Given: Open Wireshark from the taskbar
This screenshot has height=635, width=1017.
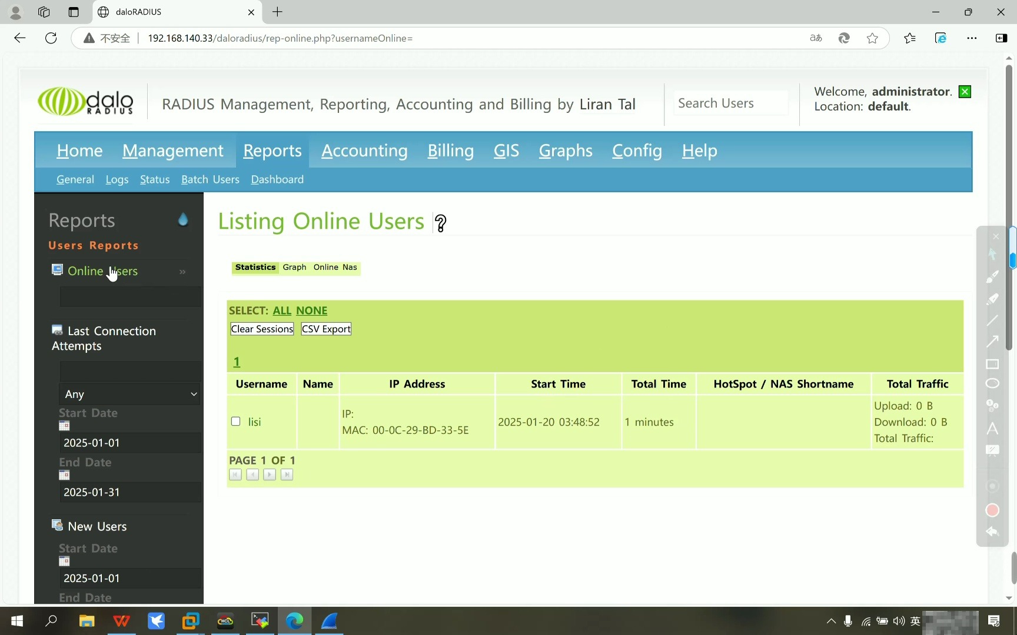Looking at the screenshot, I should pyautogui.click(x=329, y=621).
